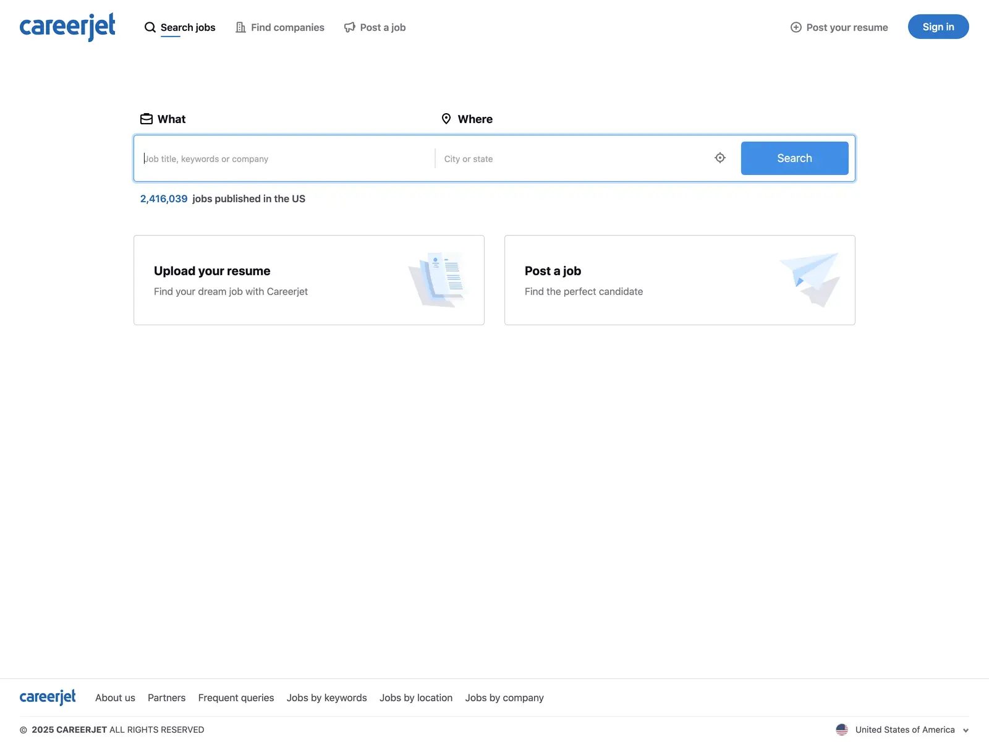Open the About us footer link

point(115,697)
